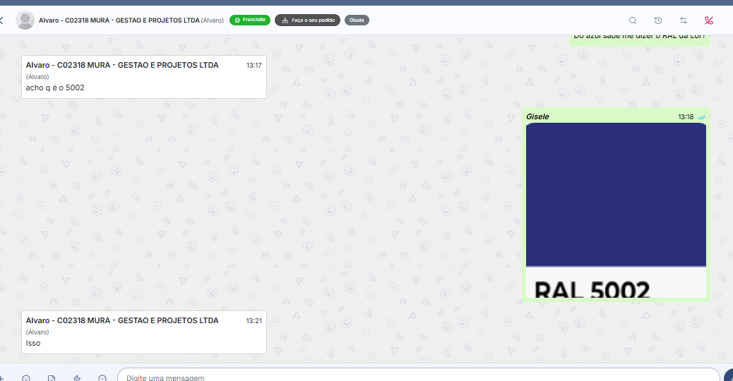Viewport: 733px width, 381px height.
Task: Go back using the left chevron
Action: click(2, 20)
